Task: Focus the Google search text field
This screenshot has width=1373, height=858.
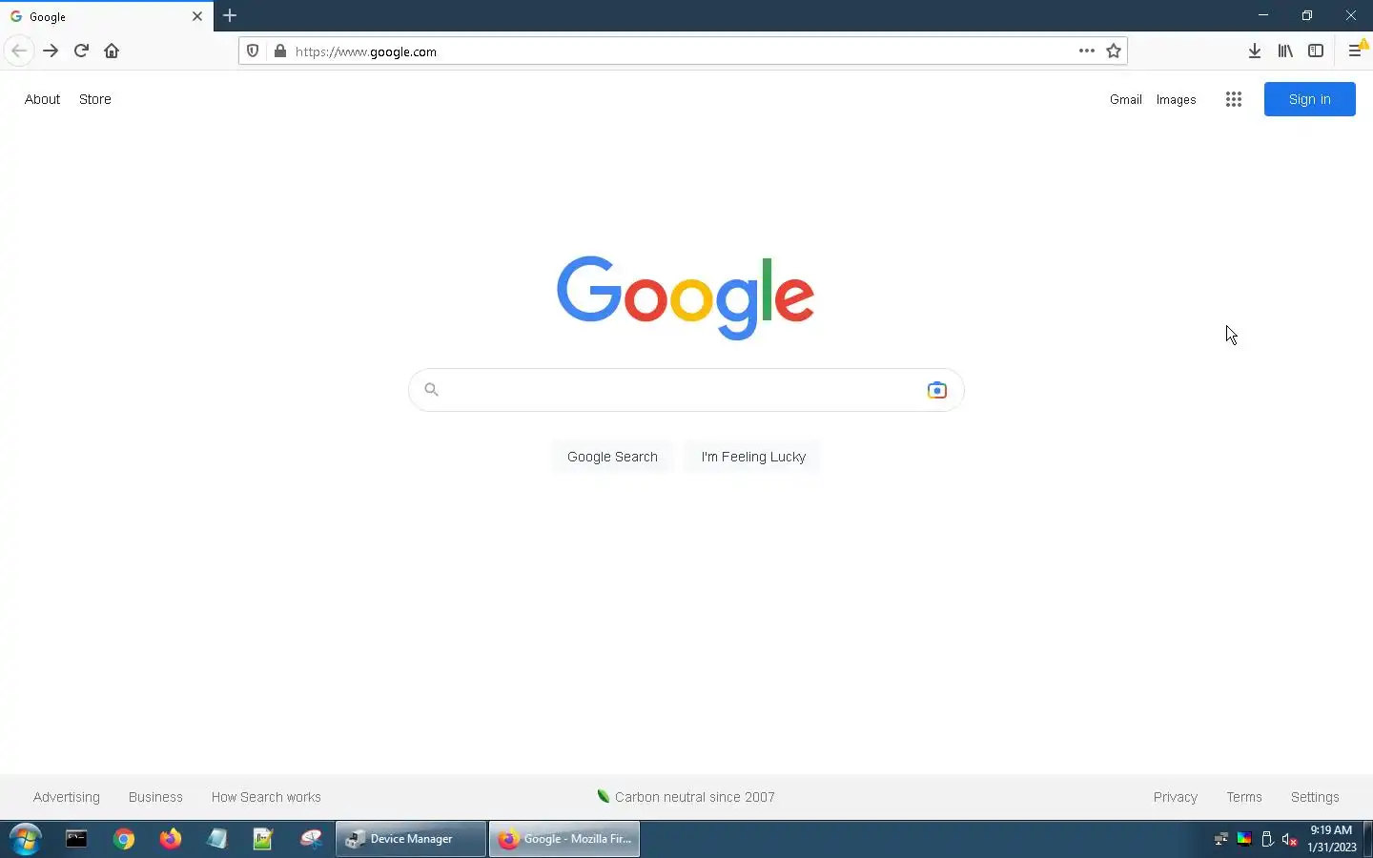Action: point(686,390)
